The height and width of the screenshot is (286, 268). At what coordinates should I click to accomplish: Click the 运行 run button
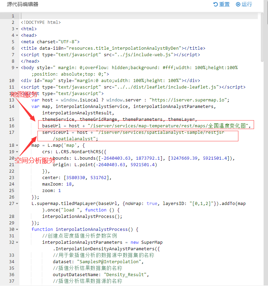pyautogui.click(x=244, y=4)
